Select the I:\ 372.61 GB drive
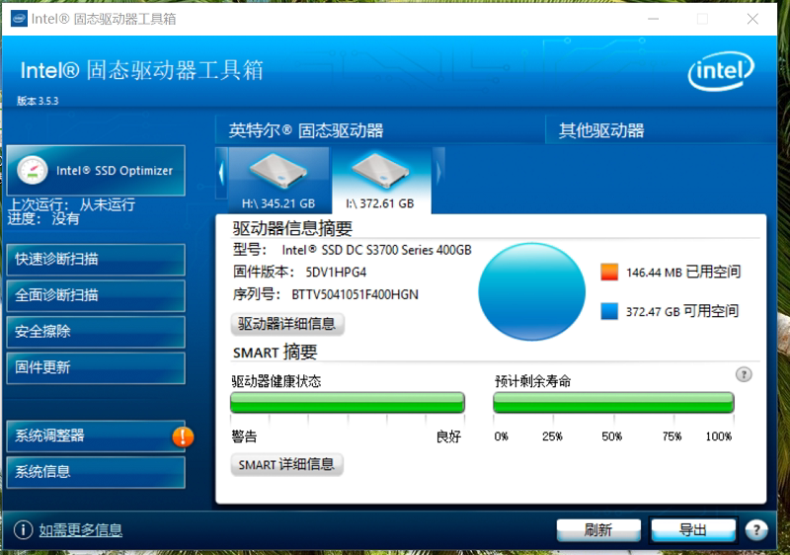The image size is (790, 555). (x=380, y=181)
